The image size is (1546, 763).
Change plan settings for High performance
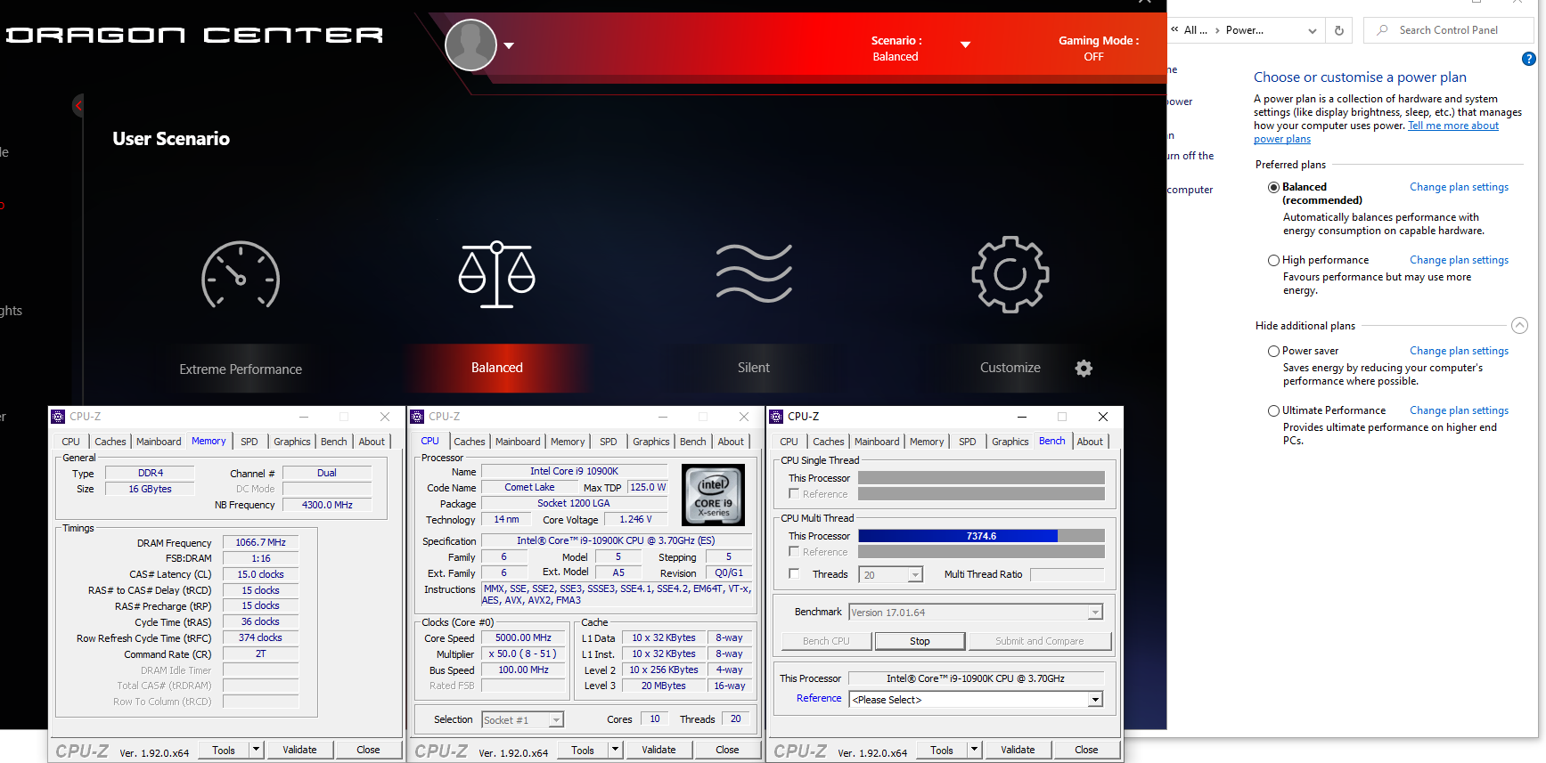pyautogui.click(x=1459, y=260)
